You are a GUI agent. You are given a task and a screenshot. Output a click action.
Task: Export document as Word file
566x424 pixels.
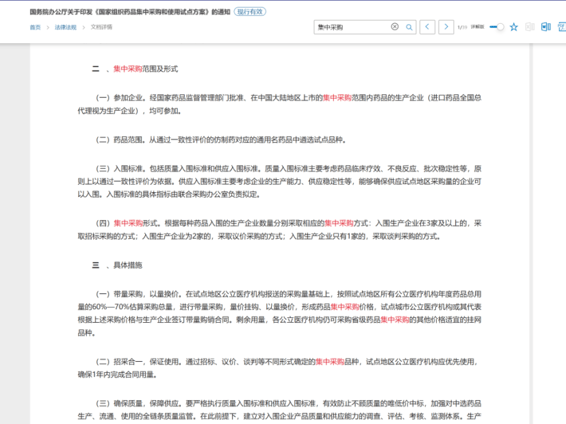coord(545,27)
